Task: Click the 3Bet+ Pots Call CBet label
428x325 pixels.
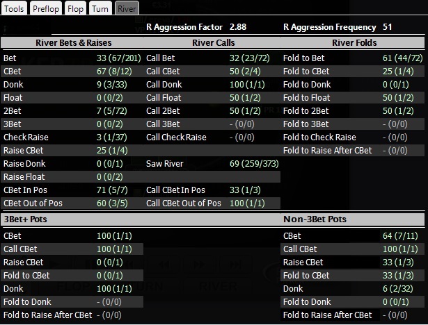Action: pos(20,249)
